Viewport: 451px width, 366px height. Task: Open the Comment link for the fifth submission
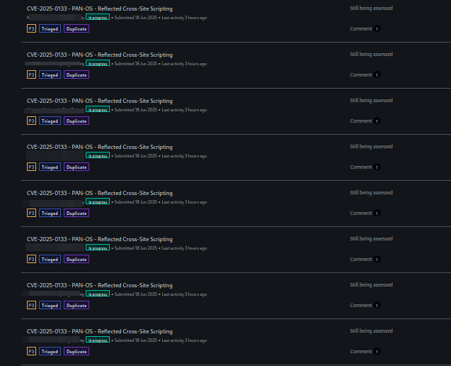click(361, 213)
